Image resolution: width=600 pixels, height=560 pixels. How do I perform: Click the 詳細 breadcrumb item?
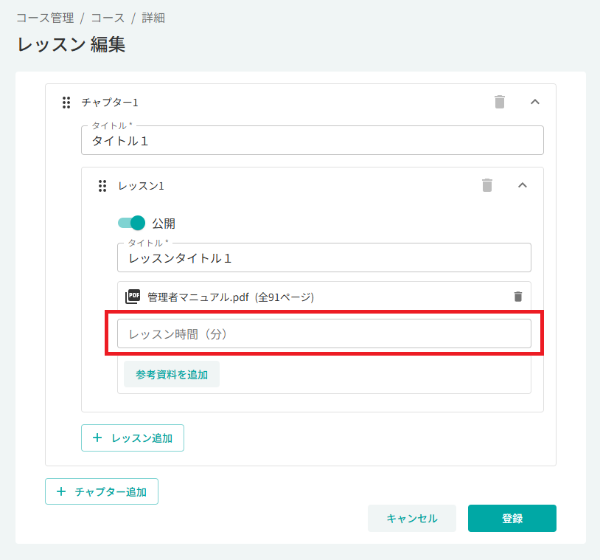(x=153, y=18)
